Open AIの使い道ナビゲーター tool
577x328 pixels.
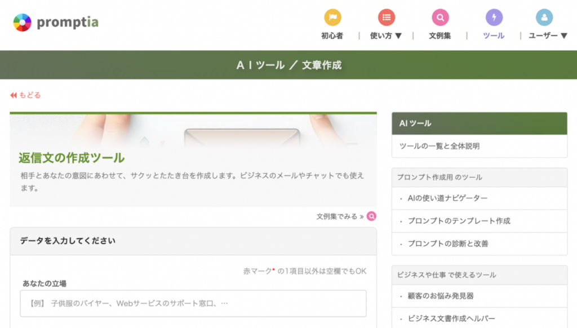(447, 198)
